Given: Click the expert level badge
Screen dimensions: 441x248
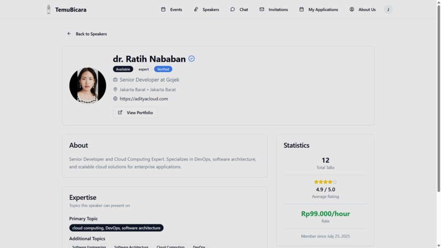Looking at the screenshot, I should click(x=143, y=69).
